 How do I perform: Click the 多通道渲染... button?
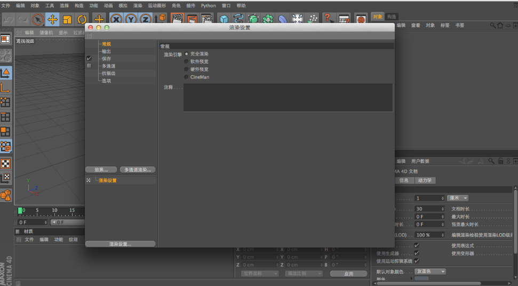point(138,170)
